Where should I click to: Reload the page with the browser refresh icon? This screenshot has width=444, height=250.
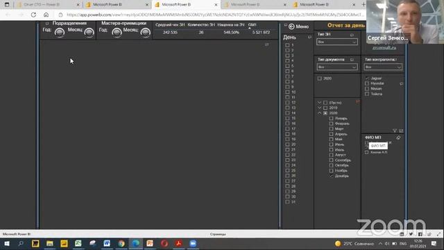[x=33, y=15]
